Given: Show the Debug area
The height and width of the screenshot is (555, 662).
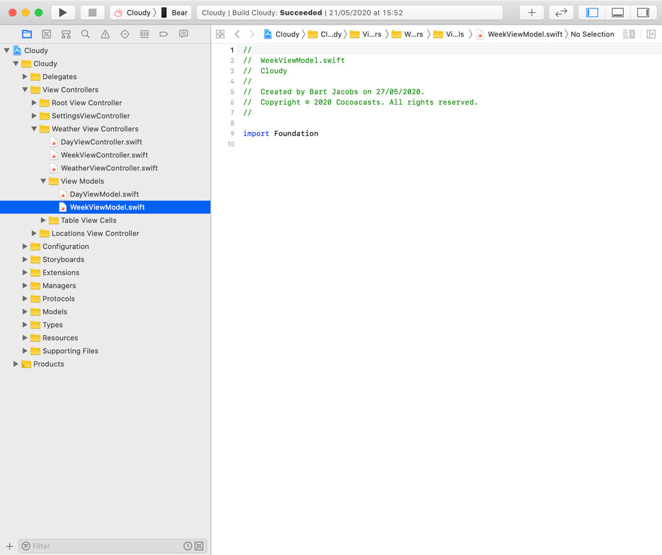Looking at the screenshot, I should (x=617, y=12).
